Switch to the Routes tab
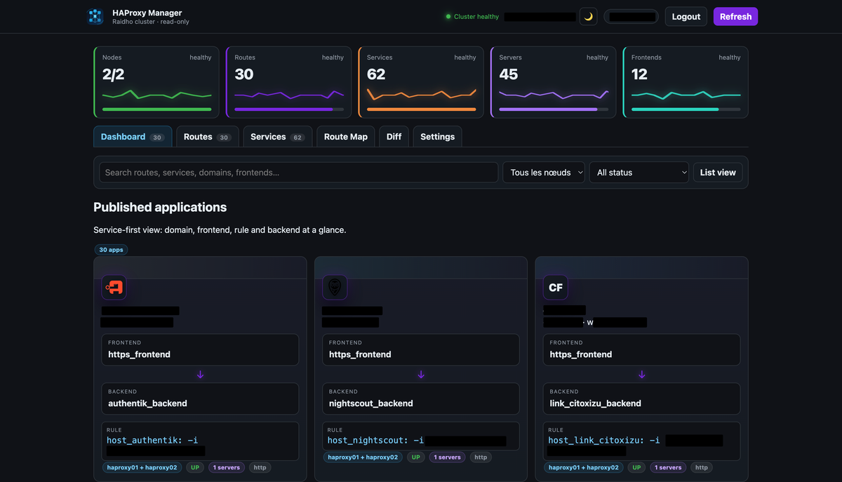The width and height of the screenshot is (842, 482). coord(208,137)
